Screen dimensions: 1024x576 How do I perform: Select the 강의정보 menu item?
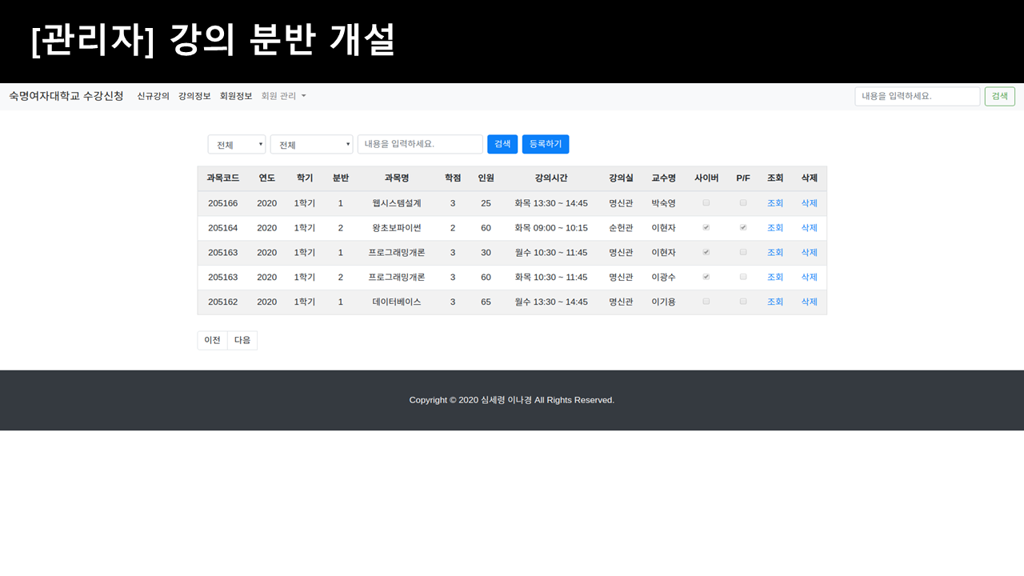[x=194, y=95]
